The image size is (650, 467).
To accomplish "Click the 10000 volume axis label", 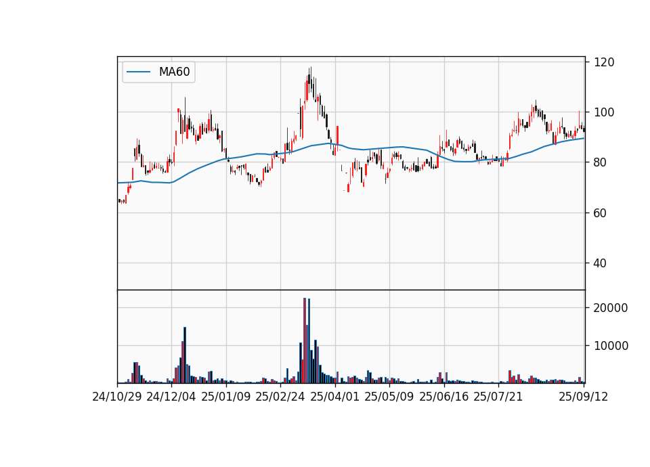I will tap(611, 346).
